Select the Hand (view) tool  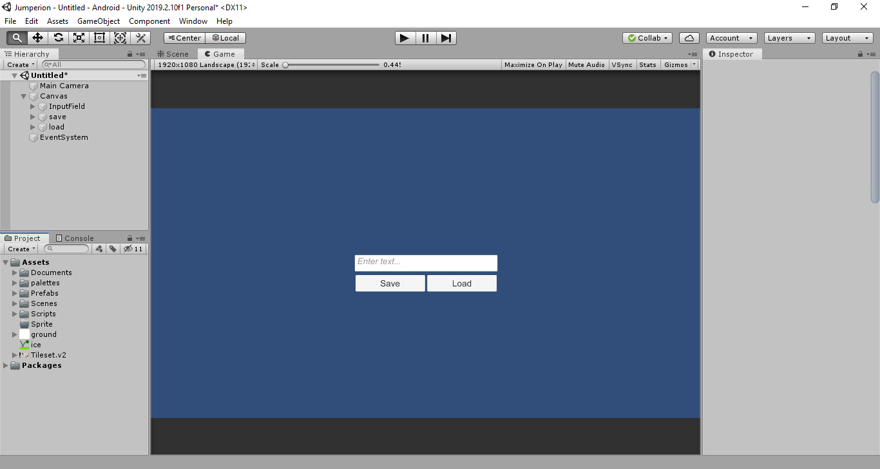(x=17, y=38)
